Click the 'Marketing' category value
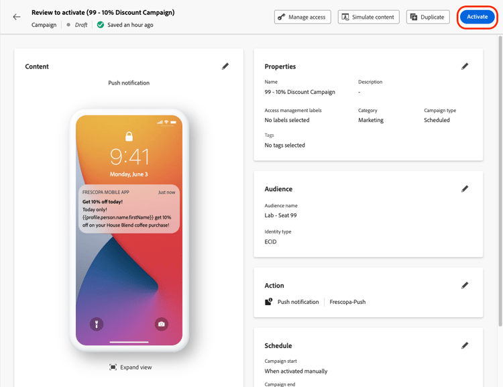 (x=370, y=120)
